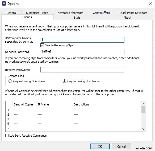Select row 3 in the friends list
155x151 pixels.
[x=73, y=119]
